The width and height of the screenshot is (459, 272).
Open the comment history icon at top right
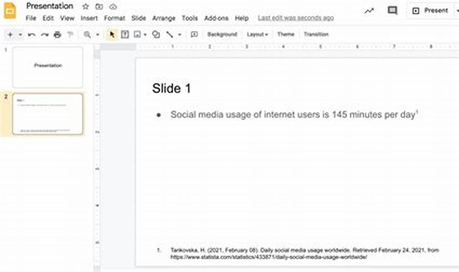(392, 10)
